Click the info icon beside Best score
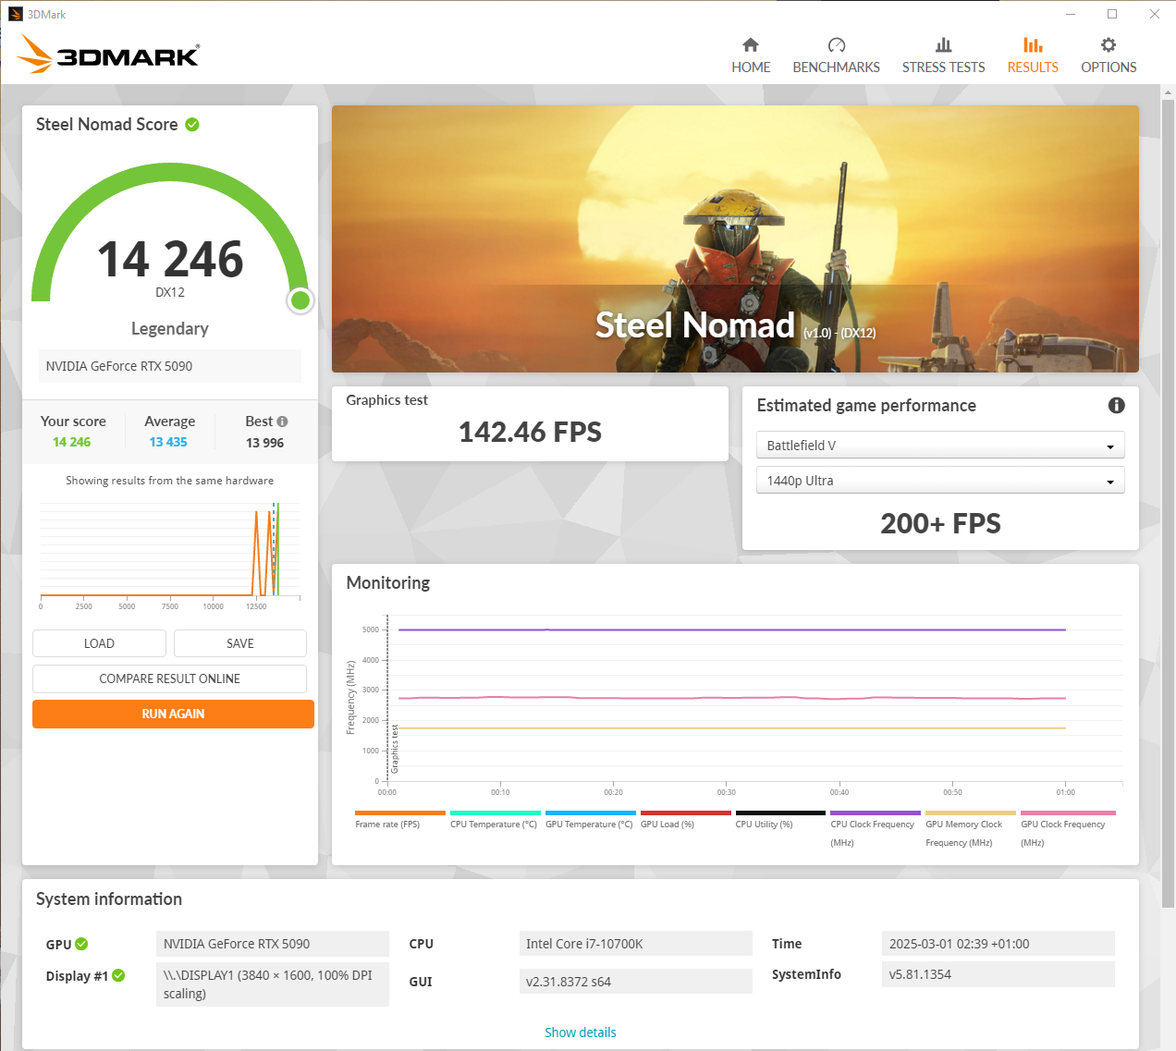Viewport: 1176px width, 1051px height. 282,422
